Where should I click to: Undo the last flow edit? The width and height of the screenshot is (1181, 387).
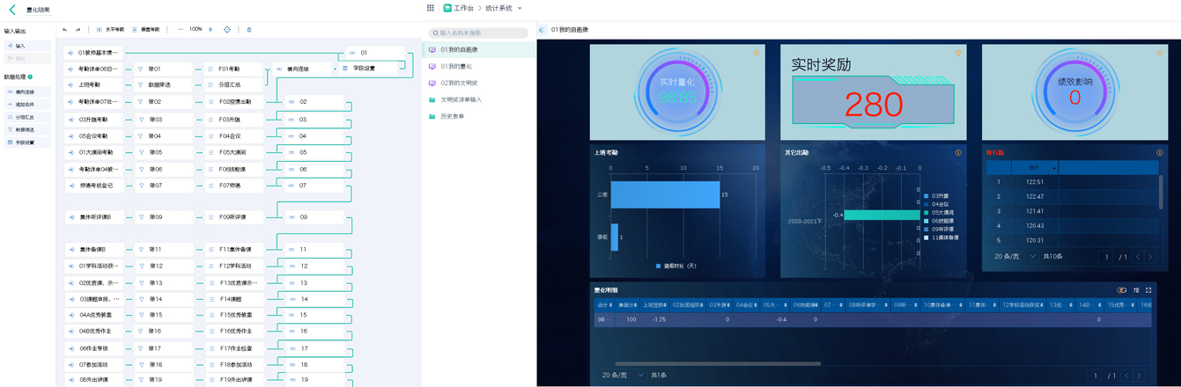tap(64, 30)
